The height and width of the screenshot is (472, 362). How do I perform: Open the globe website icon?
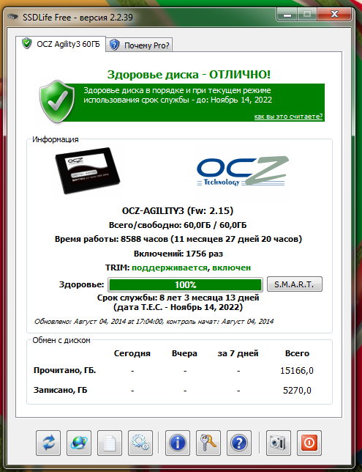[79, 443]
